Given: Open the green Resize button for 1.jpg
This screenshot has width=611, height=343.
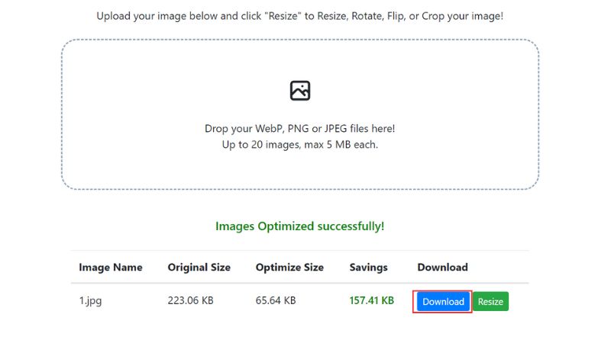Looking at the screenshot, I should [490, 301].
